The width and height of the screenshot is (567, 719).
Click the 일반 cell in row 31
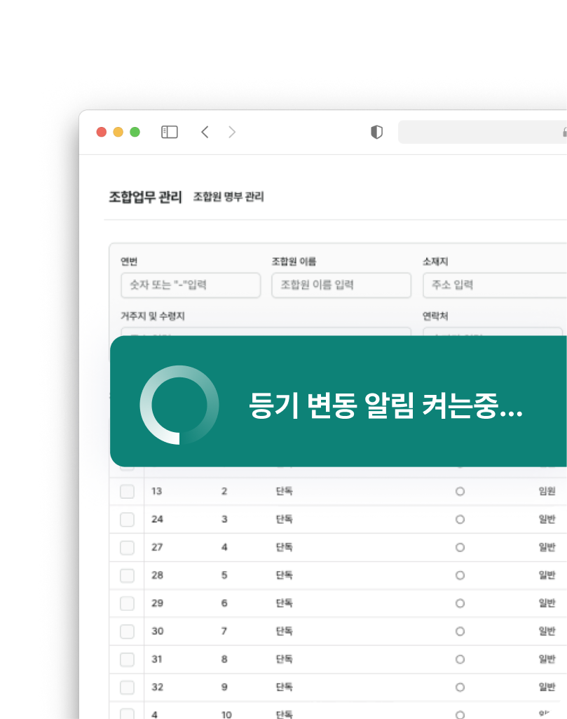(547, 659)
